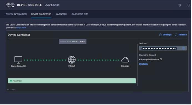Image resolution: width=192 pixels, height=105 pixels.
Task: Click the Device Connector panel heading
Action: pos(19,35)
